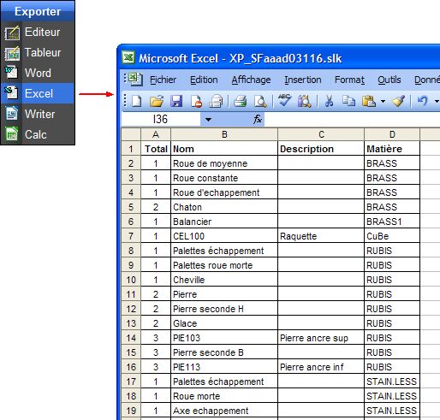Screen dimensions: 440x420
Task: Click cell 'Axe echappement'
Action: [x=224, y=411]
